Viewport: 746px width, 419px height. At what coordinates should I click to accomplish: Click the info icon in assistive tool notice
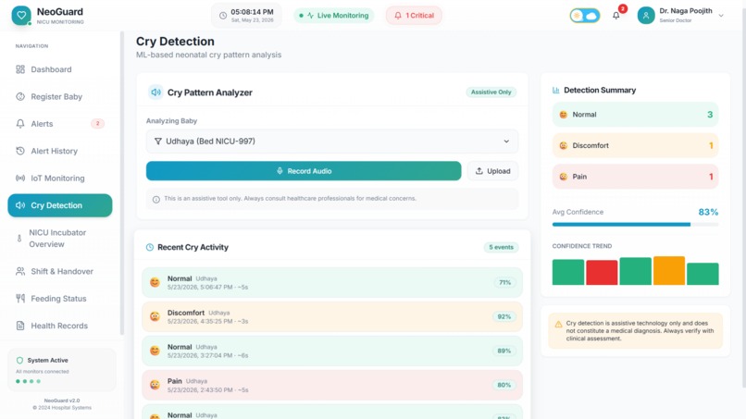[156, 199]
